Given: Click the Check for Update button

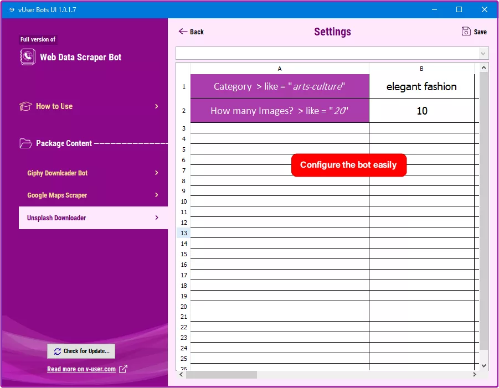Looking at the screenshot, I should 81,351.
